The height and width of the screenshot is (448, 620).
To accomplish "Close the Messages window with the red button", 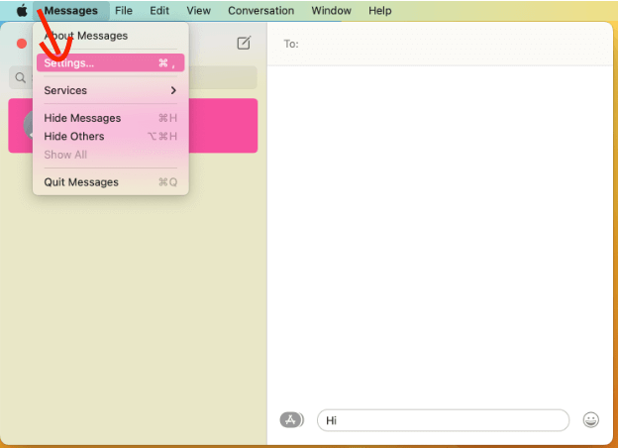I will (22, 44).
